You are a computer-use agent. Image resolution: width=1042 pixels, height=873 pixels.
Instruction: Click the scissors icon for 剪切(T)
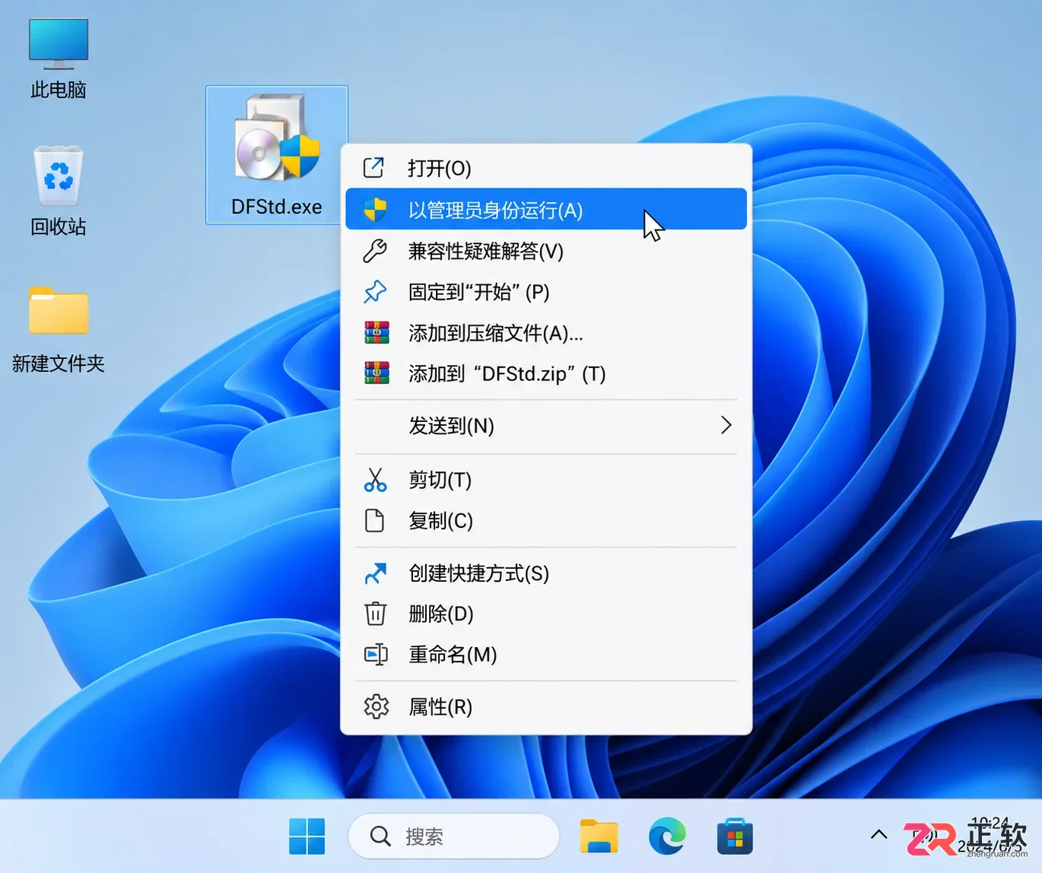point(375,480)
